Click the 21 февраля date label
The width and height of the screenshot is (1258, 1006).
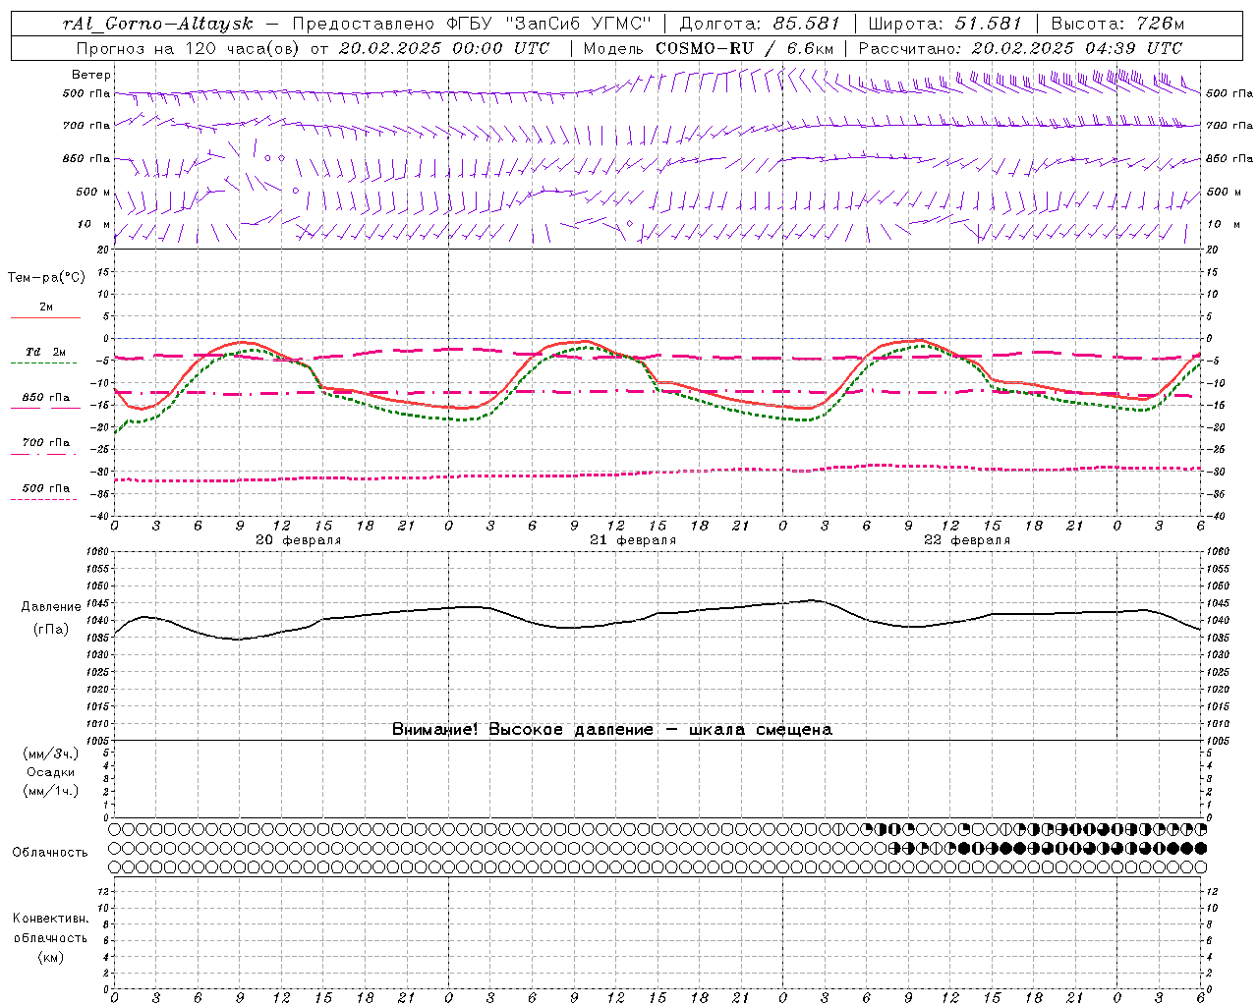coord(633,540)
